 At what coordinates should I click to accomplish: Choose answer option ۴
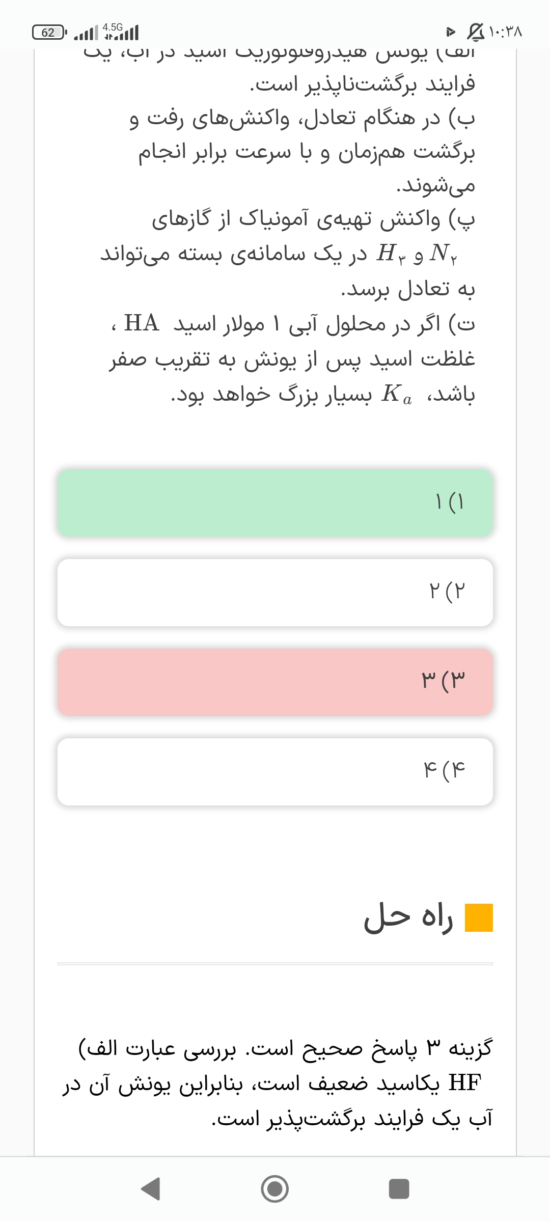(275, 771)
